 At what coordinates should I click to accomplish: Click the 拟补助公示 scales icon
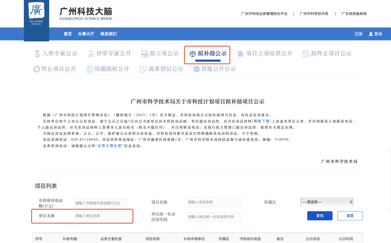point(193,54)
